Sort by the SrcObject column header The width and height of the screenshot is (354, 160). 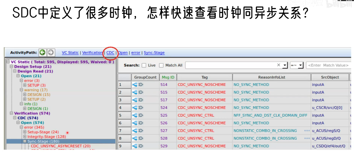[x=330, y=77]
